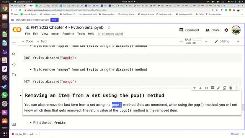The height and width of the screenshot is (138, 245).
Task: Click the fruits.discard("mango") code cell
Action: tap(132, 82)
